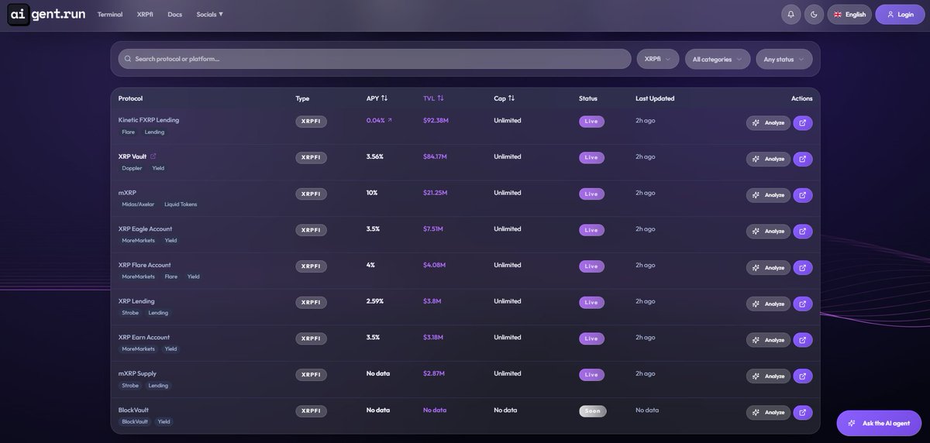Open the English language selector
Viewport: 930px width, 443px height.
(849, 14)
